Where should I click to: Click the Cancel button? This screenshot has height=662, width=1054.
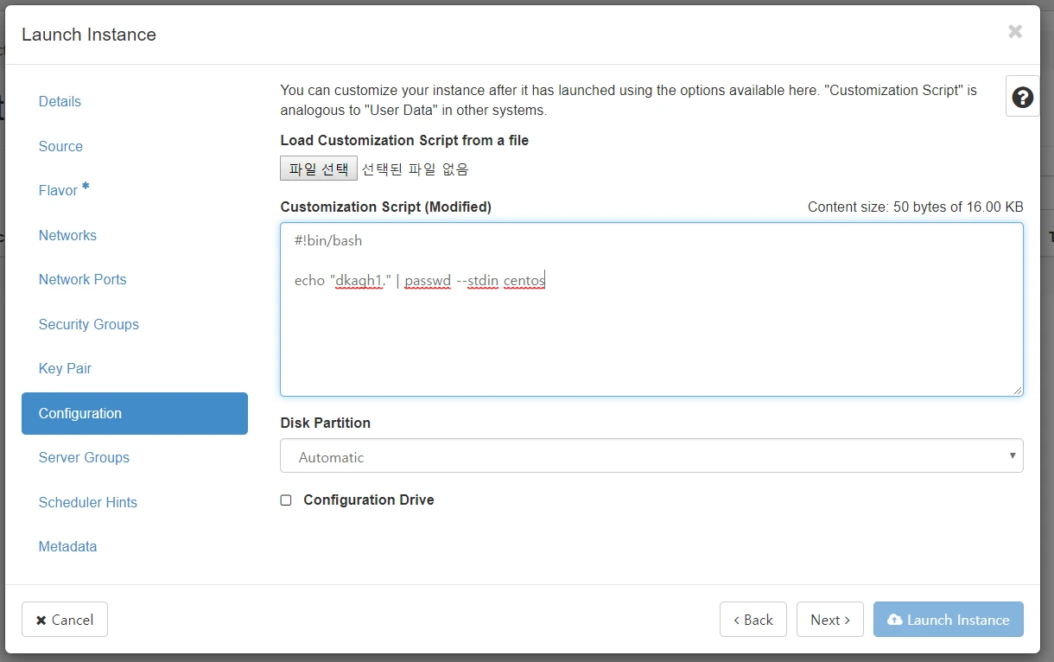65,620
